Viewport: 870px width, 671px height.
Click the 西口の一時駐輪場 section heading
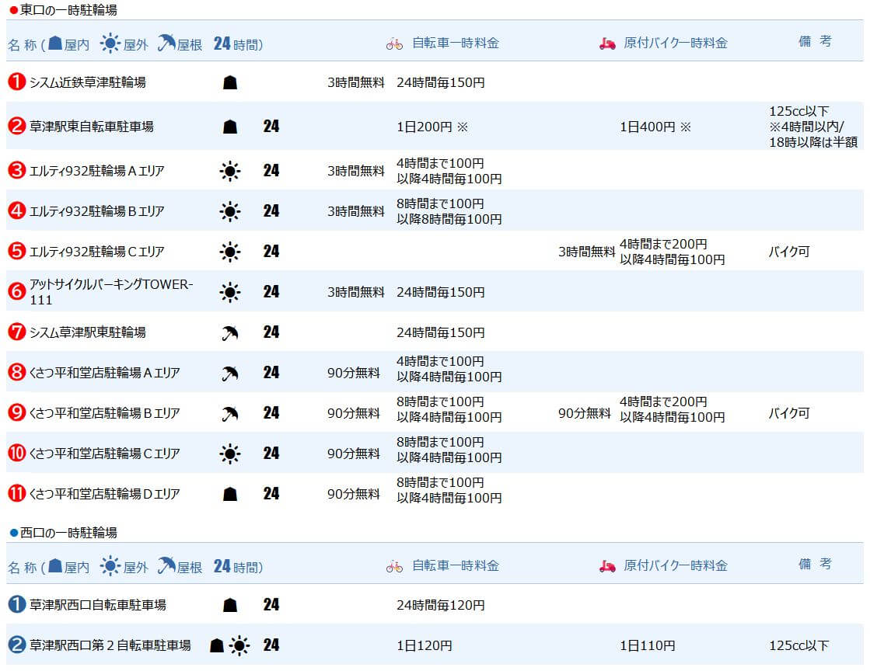pos(68,533)
